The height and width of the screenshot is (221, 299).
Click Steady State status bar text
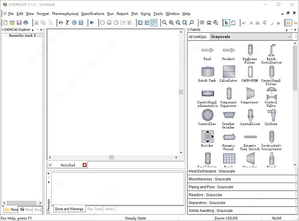136,218
